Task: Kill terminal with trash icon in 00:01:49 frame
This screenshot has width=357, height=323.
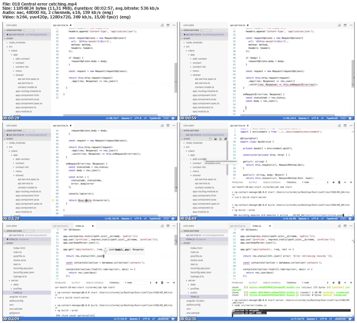Action: pos(339,182)
